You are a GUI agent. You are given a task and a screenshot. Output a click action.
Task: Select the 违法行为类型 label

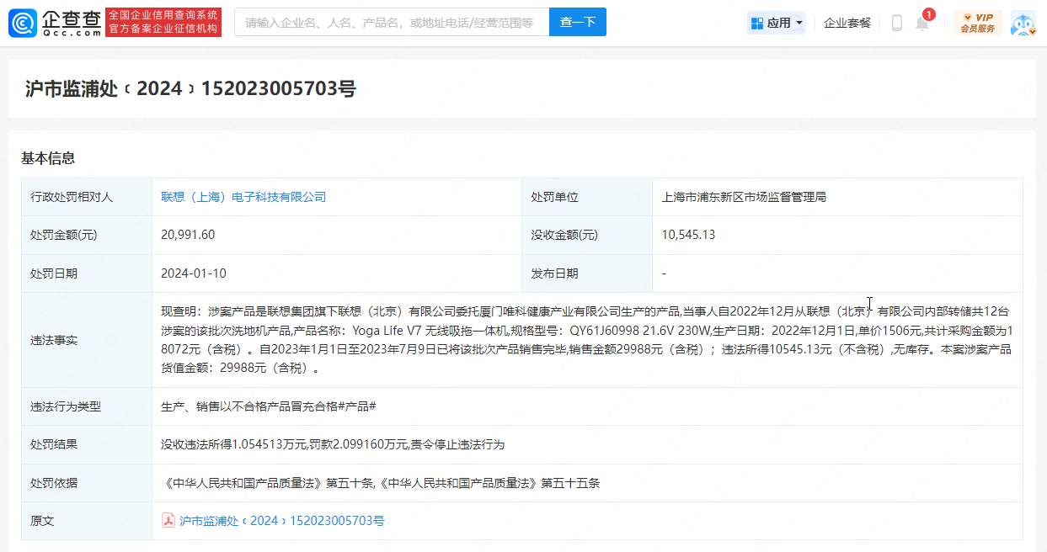(x=66, y=406)
